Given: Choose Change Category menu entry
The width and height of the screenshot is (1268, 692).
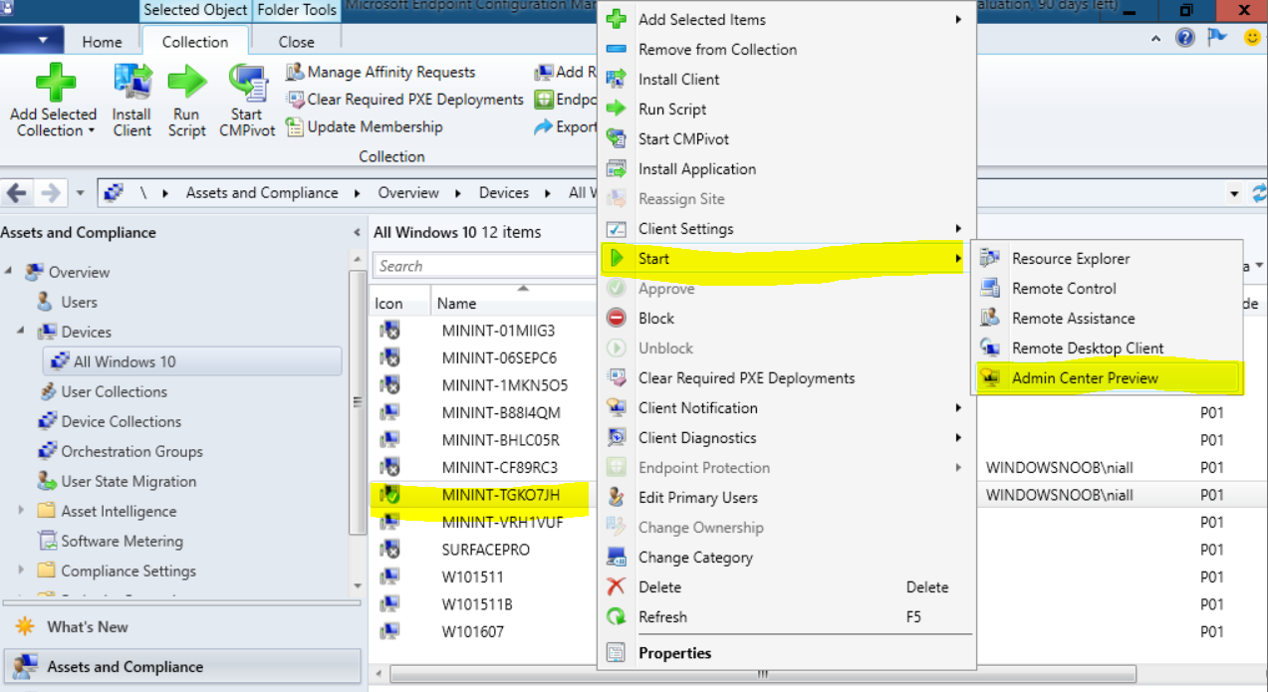Looking at the screenshot, I should 785,557.
